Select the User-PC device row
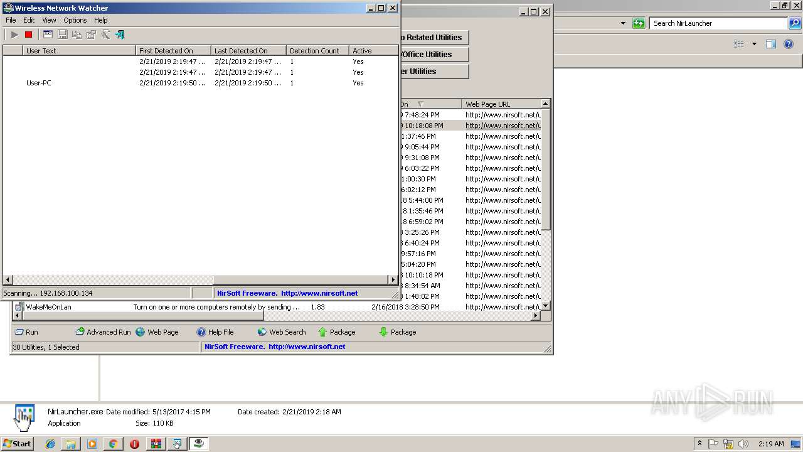The height and width of the screenshot is (452, 803). tap(201, 83)
